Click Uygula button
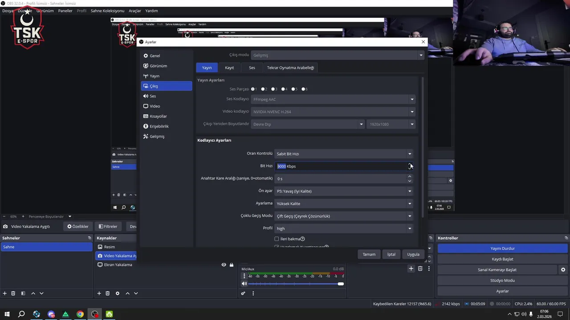 click(x=413, y=255)
